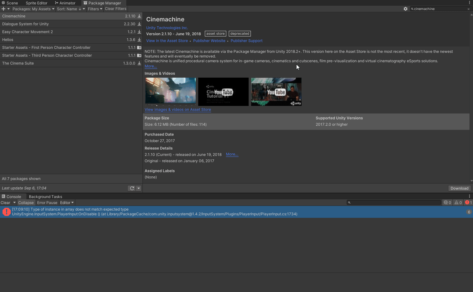The image size is (473, 292).
Task: Select the PlayerInput error log entry
Action: click(x=236, y=212)
